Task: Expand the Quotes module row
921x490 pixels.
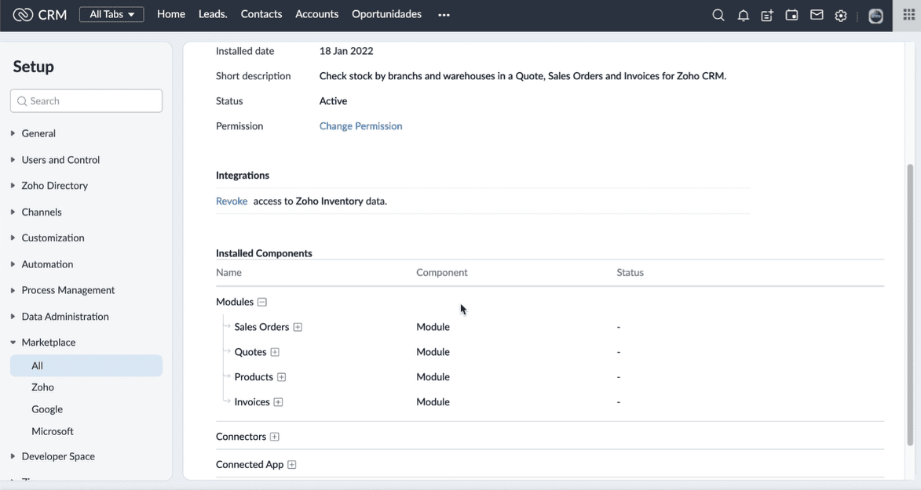Action: pyautogui.click(x=275, y=352)
